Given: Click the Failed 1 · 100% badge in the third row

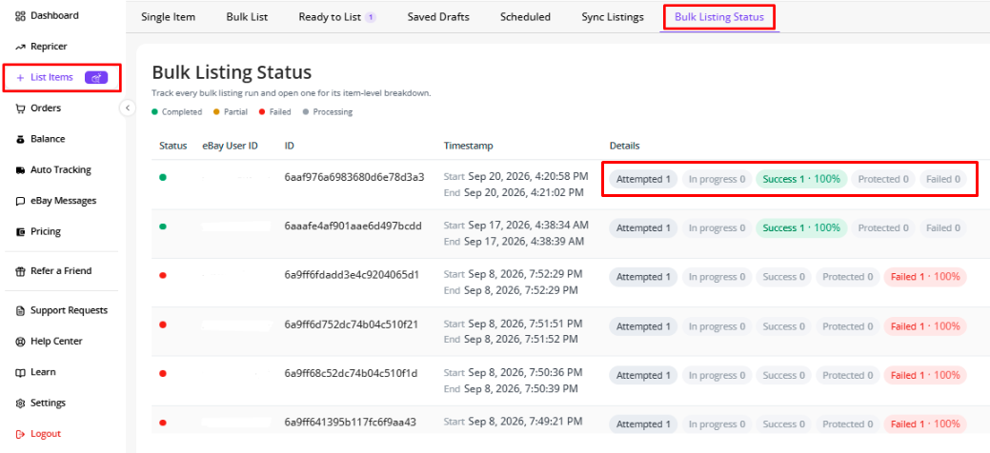Looking at the screenshot, I should coord(925,276).
